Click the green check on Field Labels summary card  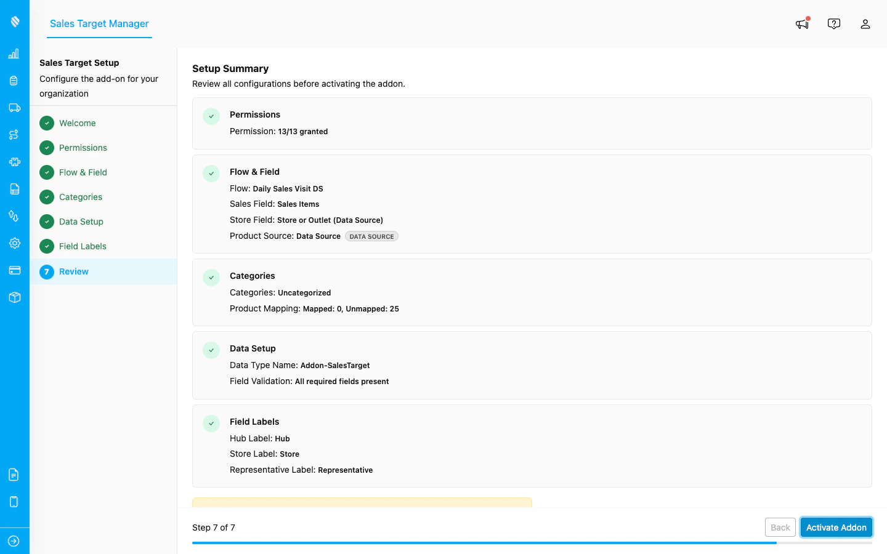211,424
